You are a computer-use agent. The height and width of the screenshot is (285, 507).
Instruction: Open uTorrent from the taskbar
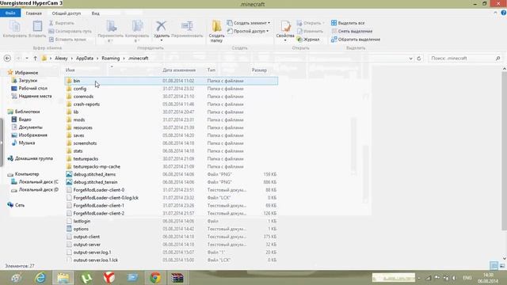click(x=86, y=278)
